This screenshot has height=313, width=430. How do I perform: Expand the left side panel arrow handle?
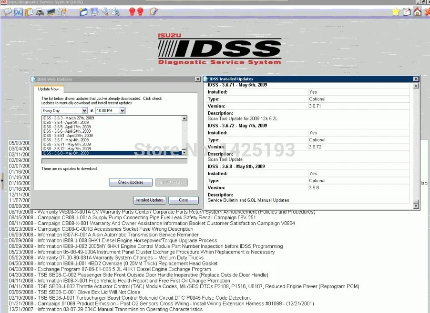pyautogui.click(x=2, y=181)
